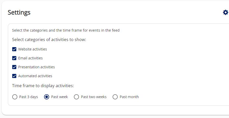Click the 'Select categories of activities to show' heading

(x=49, y=40)
